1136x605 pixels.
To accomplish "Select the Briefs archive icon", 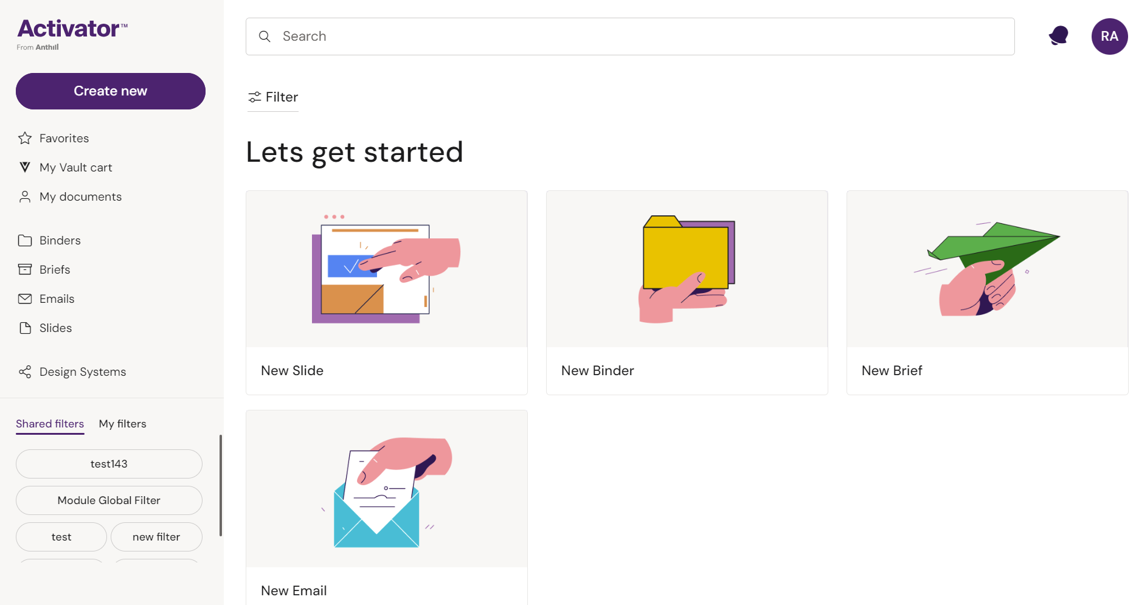I will [x=25, y=269].
